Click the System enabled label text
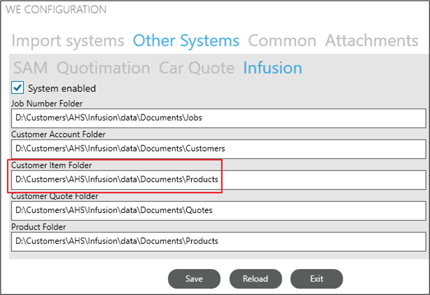 [x=62, y=88]
